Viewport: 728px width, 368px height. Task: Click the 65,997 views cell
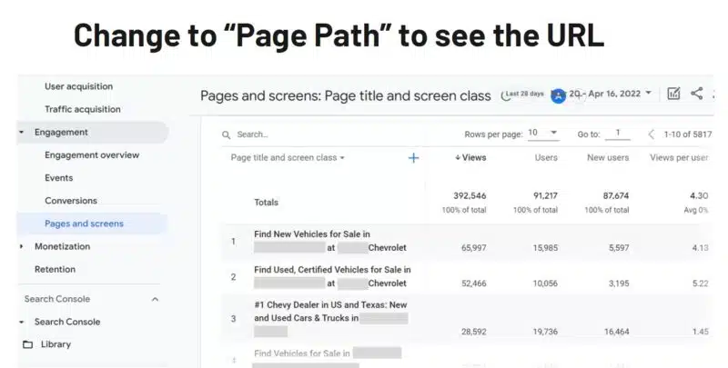pos(473,248)
